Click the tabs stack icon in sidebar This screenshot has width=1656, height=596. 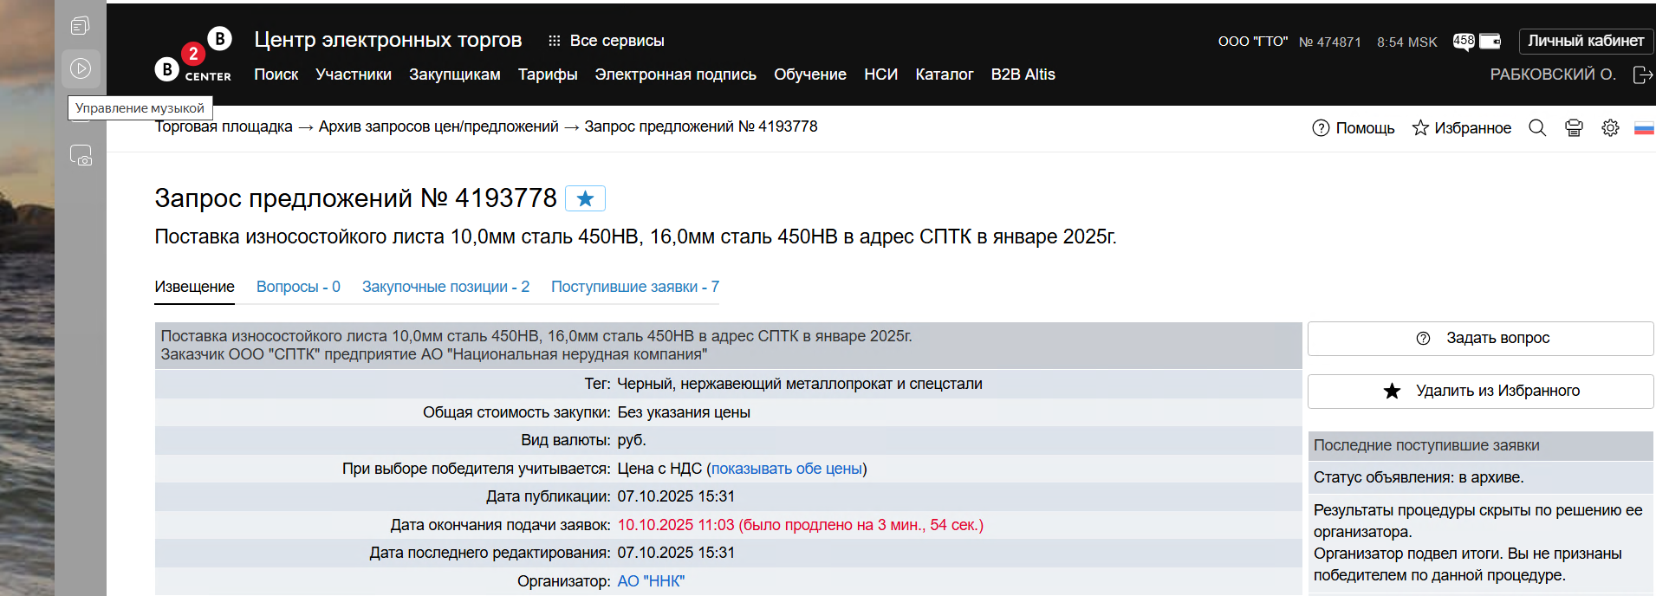pyautogui.click(x=81, y=25)
